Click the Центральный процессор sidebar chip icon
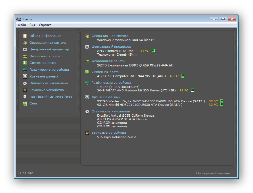 pos(25,50)
